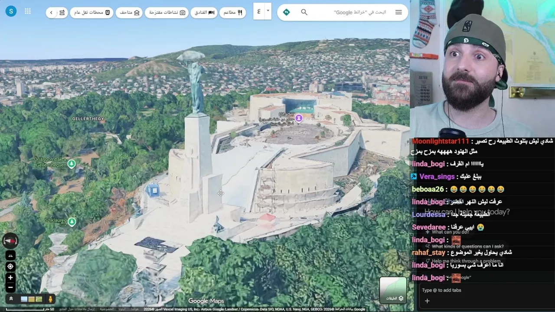Zoom in with the plus button
555x312 pixels.
coord(10,278)
